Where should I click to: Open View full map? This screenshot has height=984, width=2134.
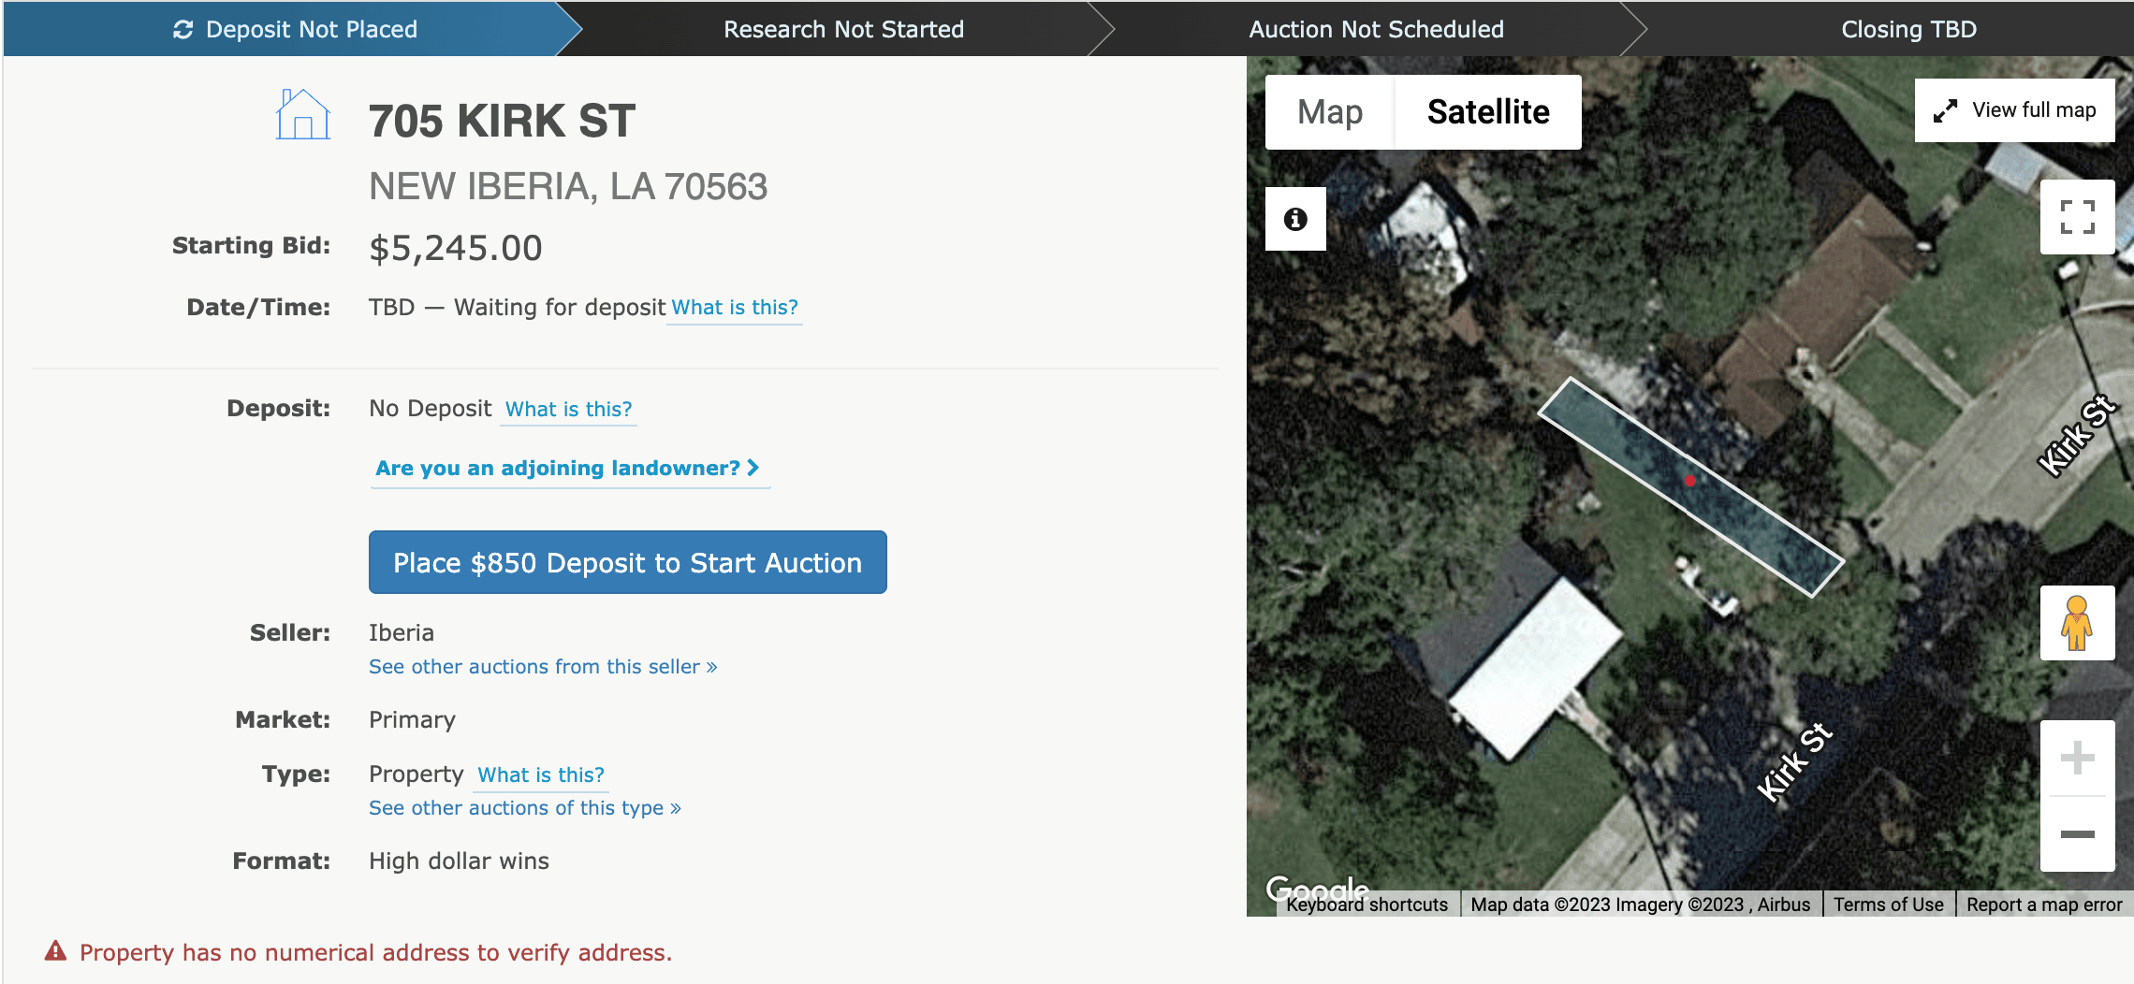coord(2014,110)
